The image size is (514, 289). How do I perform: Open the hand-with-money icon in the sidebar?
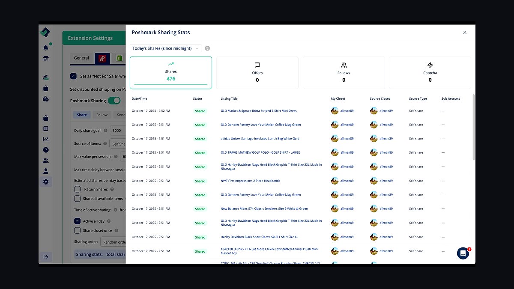point(46,77)
